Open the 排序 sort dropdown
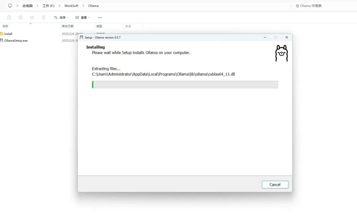 tap(61, 17)
